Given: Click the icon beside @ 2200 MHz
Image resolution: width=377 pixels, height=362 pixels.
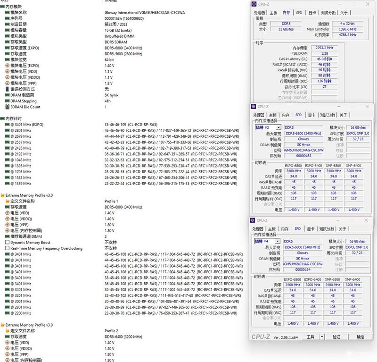Looking at the screenshot, I should click(x=7, y=313).
